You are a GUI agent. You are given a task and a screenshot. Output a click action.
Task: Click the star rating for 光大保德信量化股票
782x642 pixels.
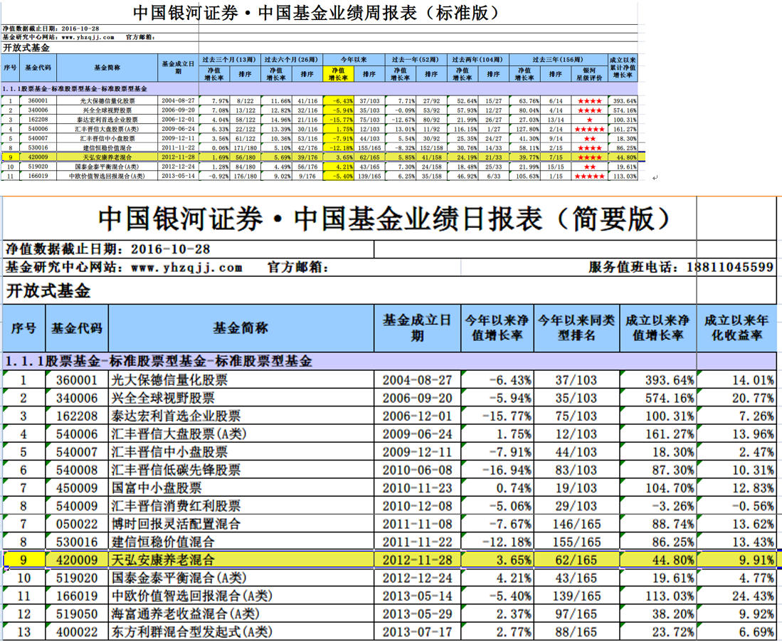(589, 101)
